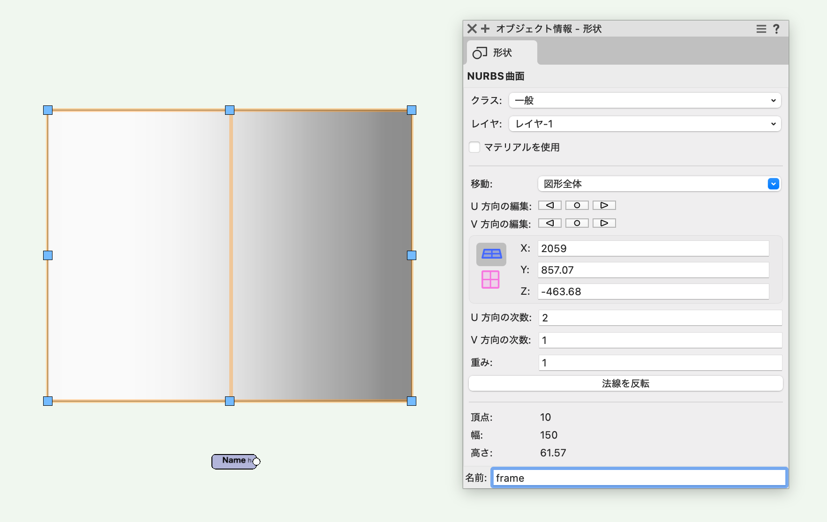Click V direction next vertex arrow

(x=604, y=223)
